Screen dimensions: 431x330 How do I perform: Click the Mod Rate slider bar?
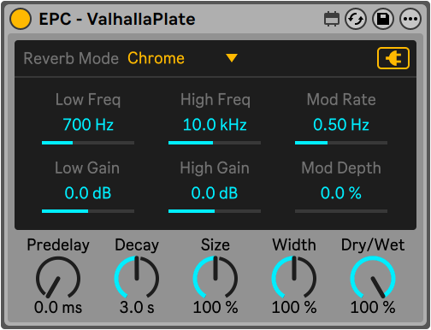(341, 143)
